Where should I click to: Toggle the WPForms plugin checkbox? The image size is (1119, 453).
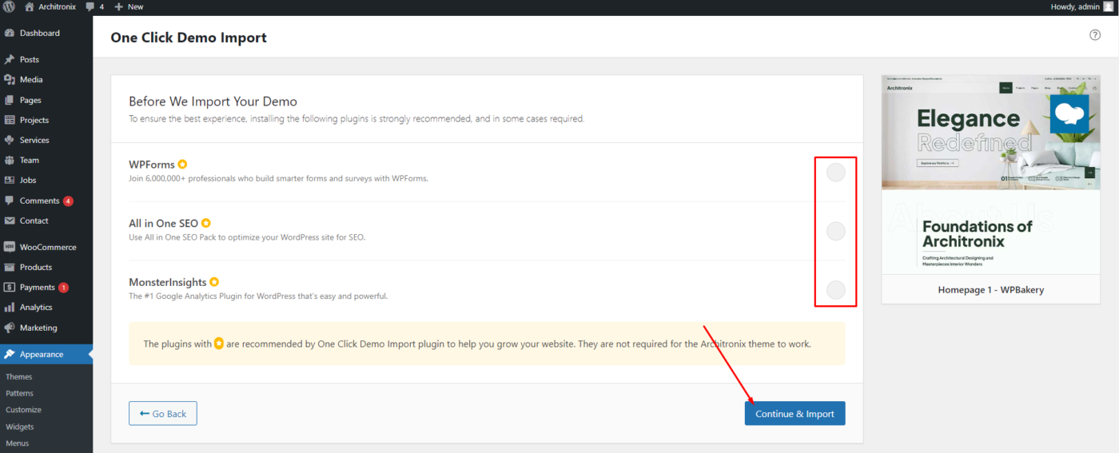click(x=835, y=172)
